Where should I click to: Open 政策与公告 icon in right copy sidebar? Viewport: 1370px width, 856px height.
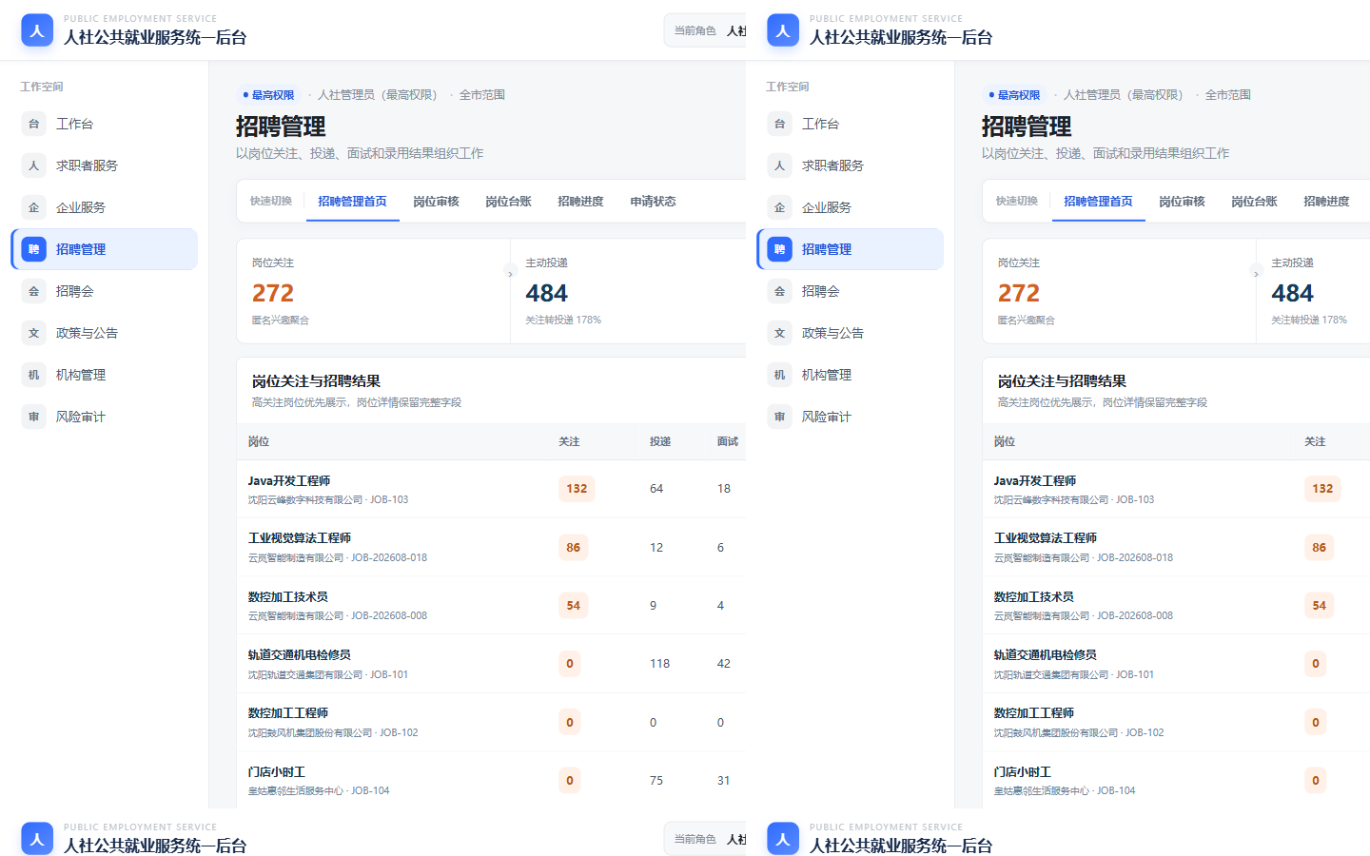780,333
